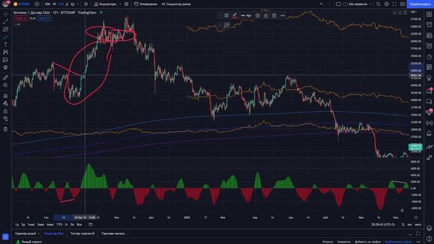434x244 pixels.
Task: Open the chart patterns tool
Action: [x=5, y=52]
